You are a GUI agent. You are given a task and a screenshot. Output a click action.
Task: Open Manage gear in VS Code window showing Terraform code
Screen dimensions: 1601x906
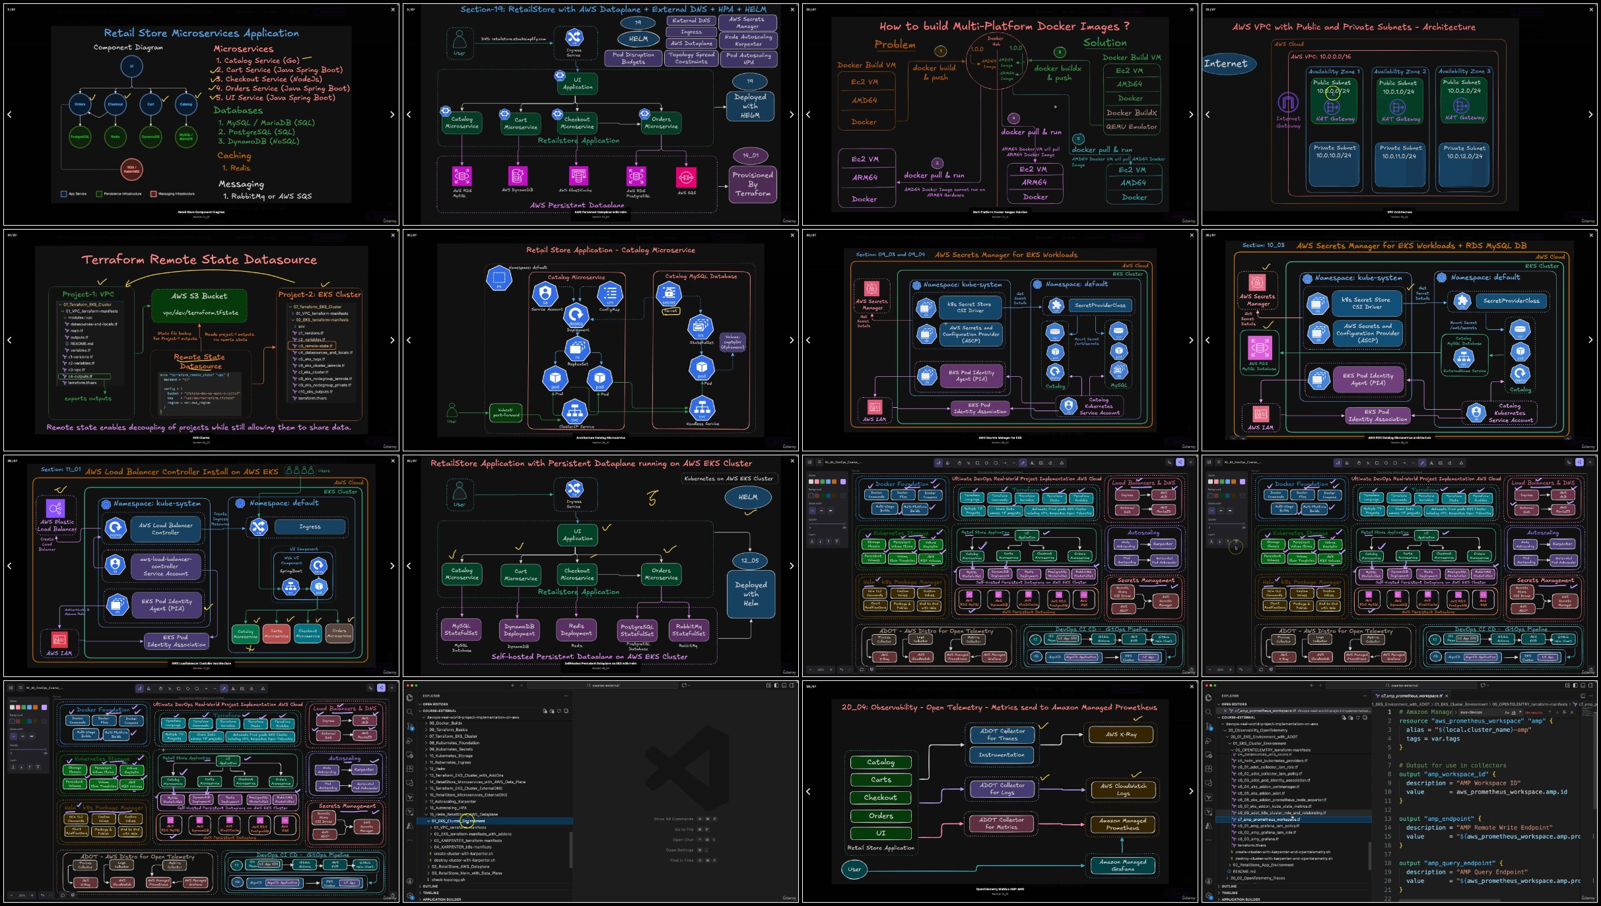point(1209,895)
